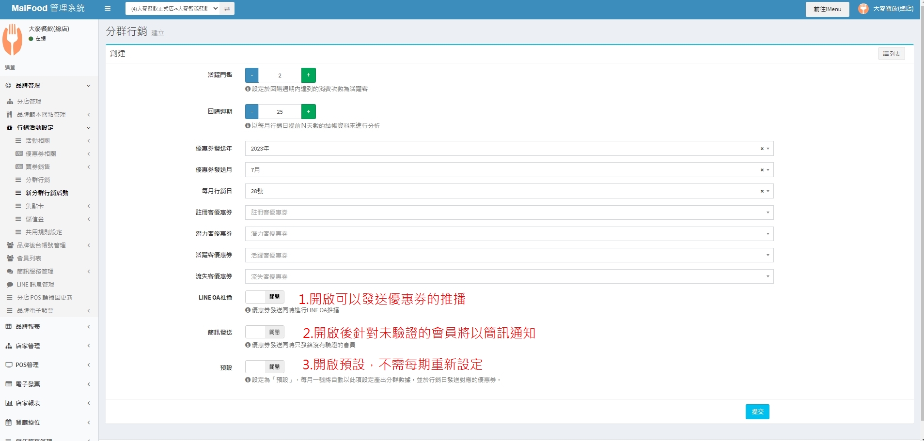Click the swap store button in header

(227, 9)
